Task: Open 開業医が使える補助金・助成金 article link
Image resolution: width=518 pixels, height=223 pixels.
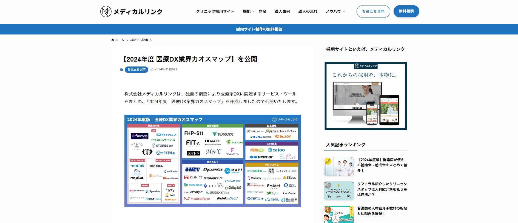Action: click(382, 165)
